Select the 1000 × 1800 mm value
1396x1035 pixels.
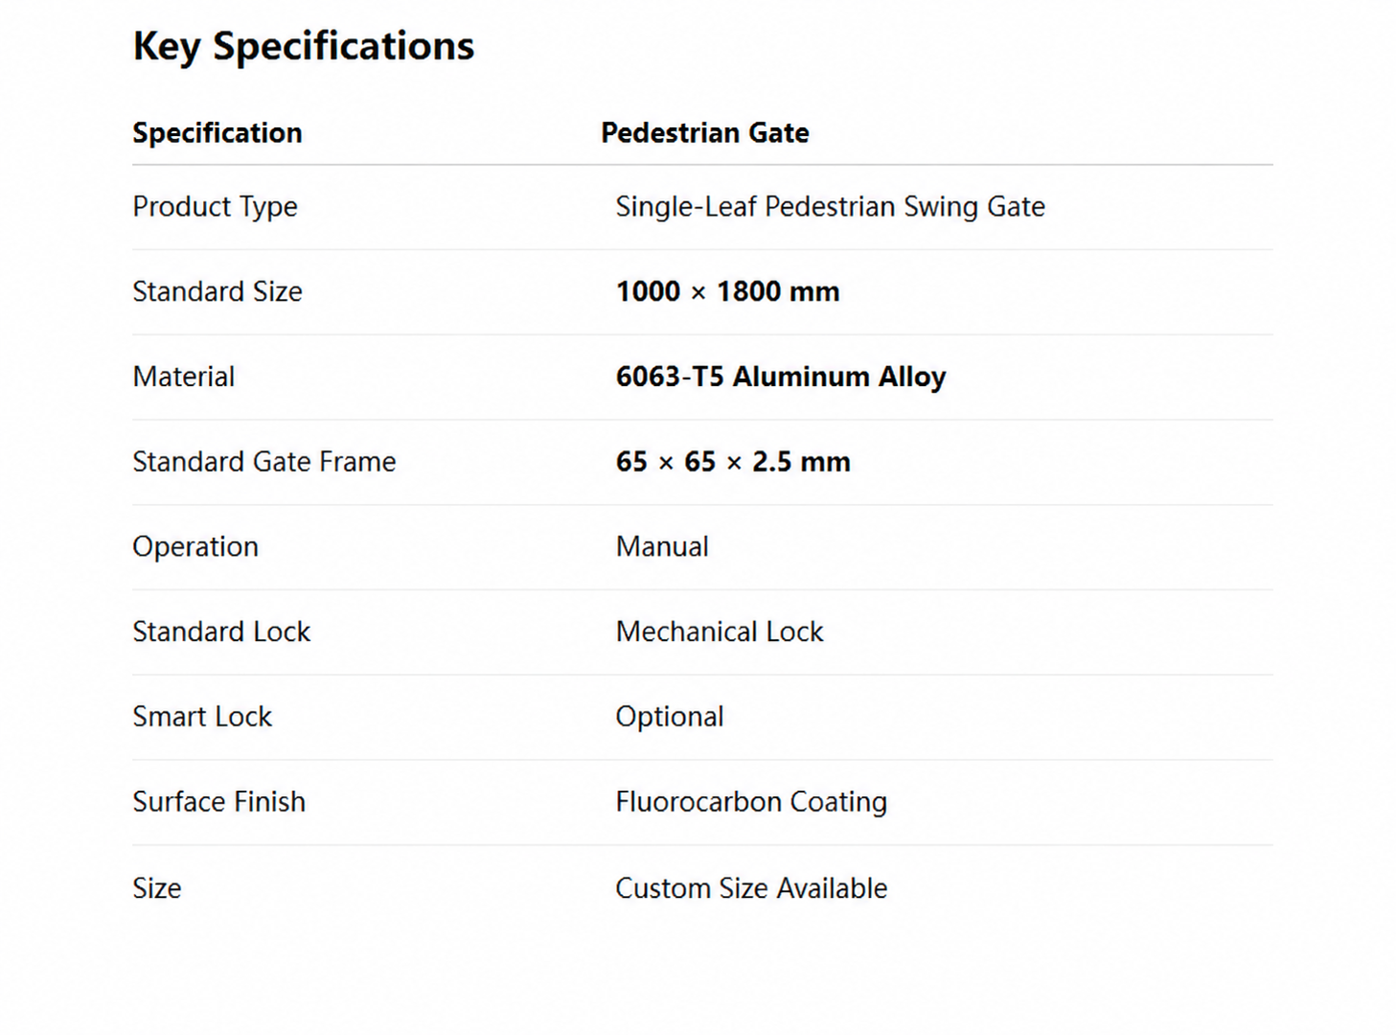pyautogui.click(x=727, y=291)
